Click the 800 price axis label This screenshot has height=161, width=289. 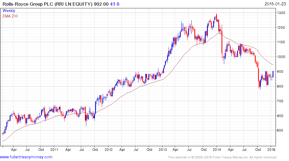pos(280,86)
